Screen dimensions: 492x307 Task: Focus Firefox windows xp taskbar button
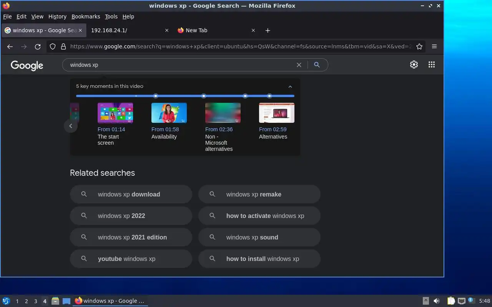click(110, 301)
